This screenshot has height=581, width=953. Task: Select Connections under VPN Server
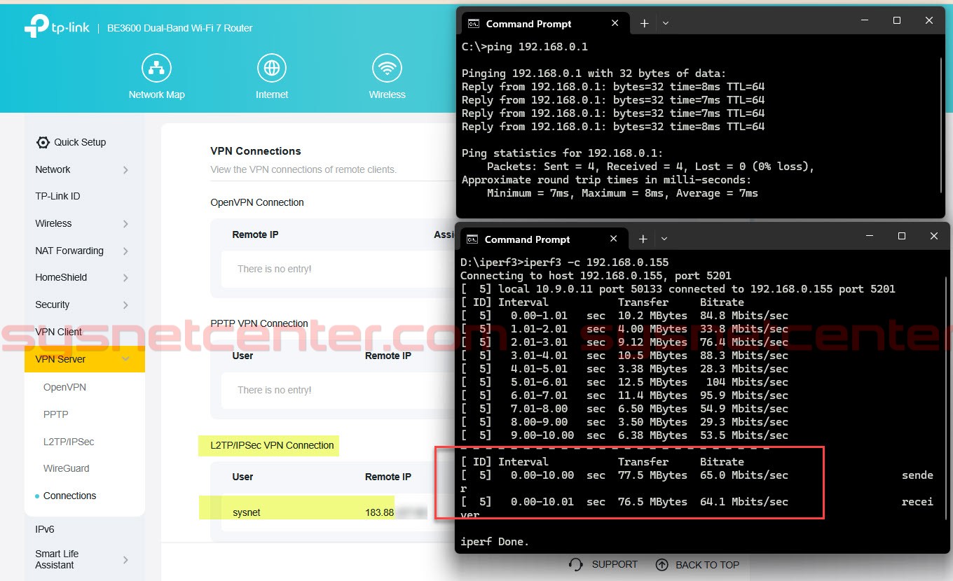69,496
